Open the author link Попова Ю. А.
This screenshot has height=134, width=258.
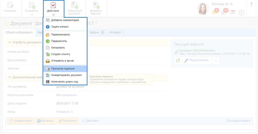click(x=65, y=112)
